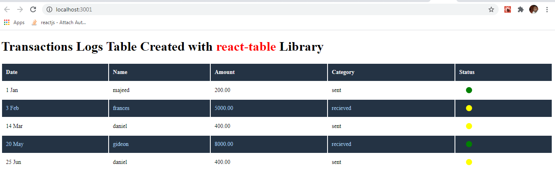Open the red extension icon

click(508, 9)
